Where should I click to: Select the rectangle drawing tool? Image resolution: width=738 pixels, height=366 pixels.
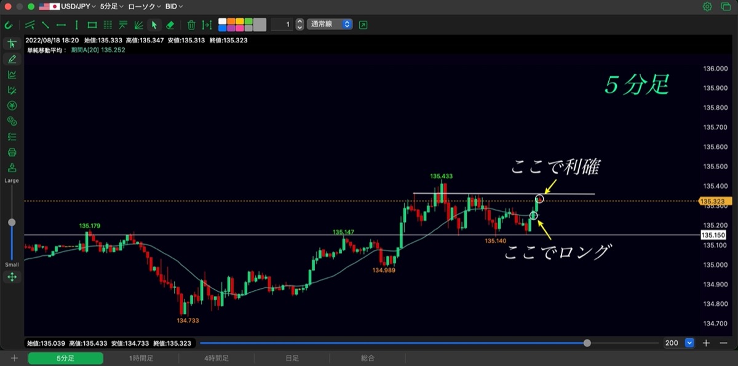click(x=92, y=25)
